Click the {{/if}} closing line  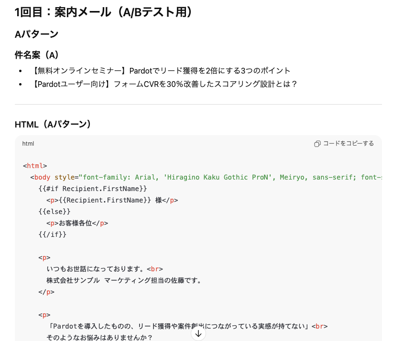coord(53,234)
